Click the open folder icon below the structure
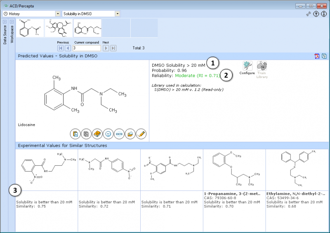This screenshot has width=330, height=233. (x=130, y=134)
